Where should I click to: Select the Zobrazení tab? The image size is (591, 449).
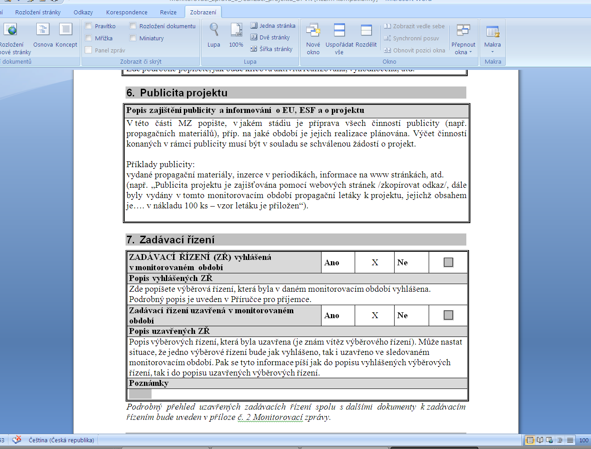[203, 12]
